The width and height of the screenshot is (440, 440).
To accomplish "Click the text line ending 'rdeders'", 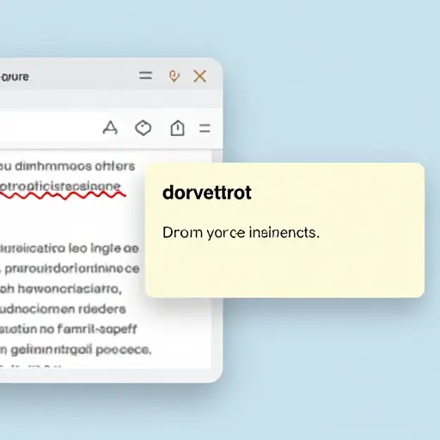I will (x=63, y=309).
